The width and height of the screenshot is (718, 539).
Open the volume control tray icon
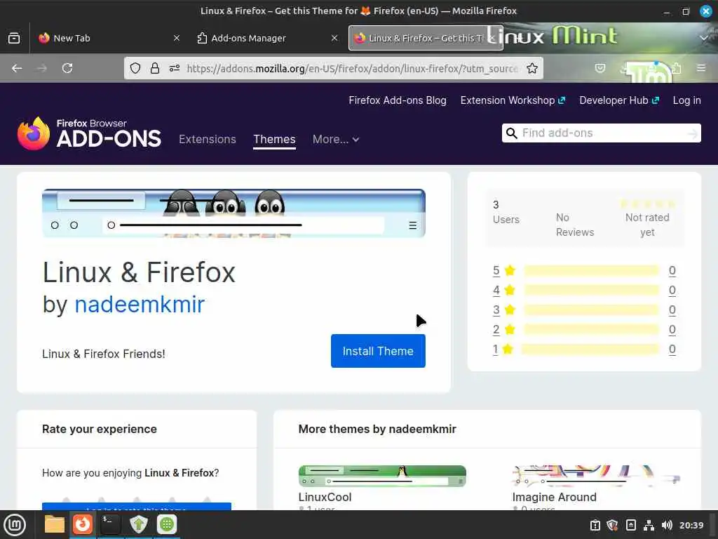click(667, 525)
